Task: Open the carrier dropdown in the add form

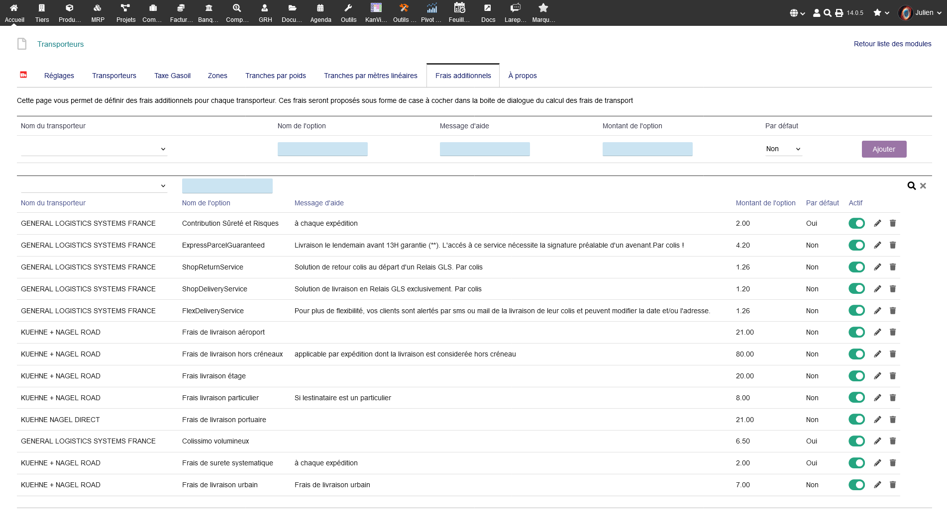Action: coord(94,149)
